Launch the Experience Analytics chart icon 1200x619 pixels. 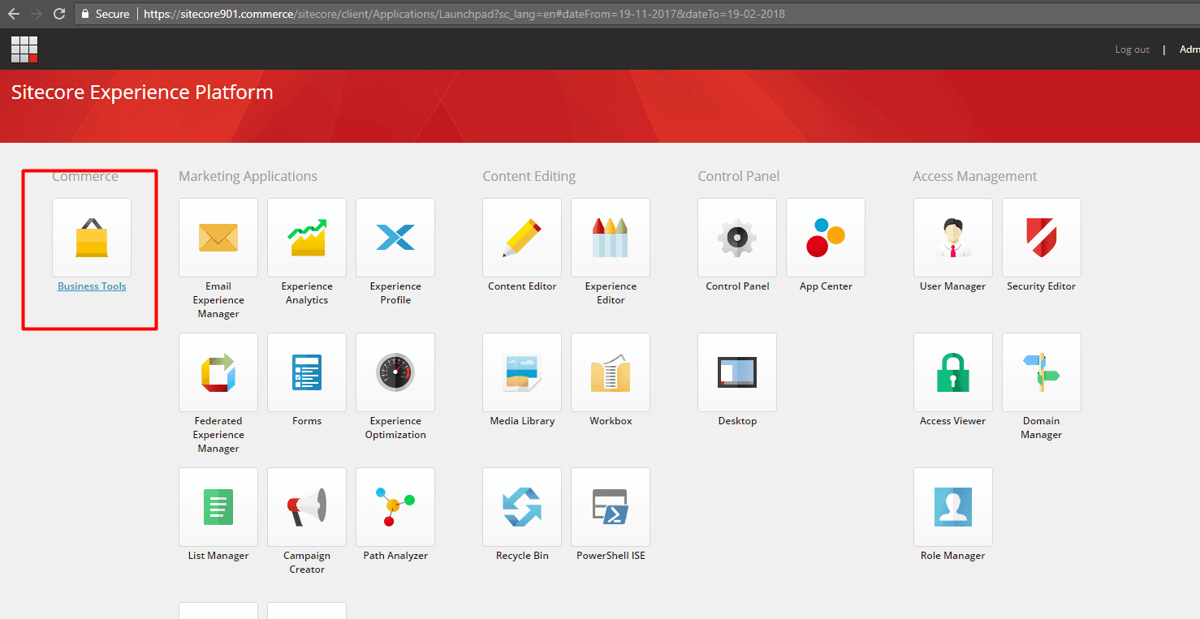(x=307, y=238)
